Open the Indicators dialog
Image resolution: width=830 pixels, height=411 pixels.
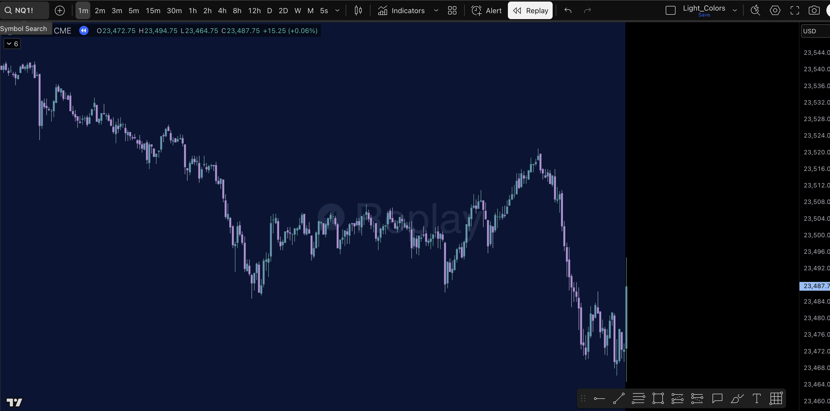pos(402,11)
